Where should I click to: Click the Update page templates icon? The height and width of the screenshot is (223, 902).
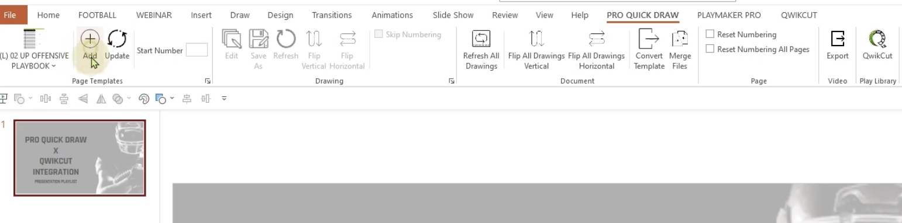117,40
